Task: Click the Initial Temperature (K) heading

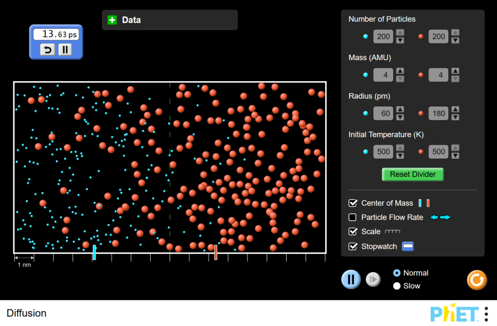Action: (x=386, y=135)
